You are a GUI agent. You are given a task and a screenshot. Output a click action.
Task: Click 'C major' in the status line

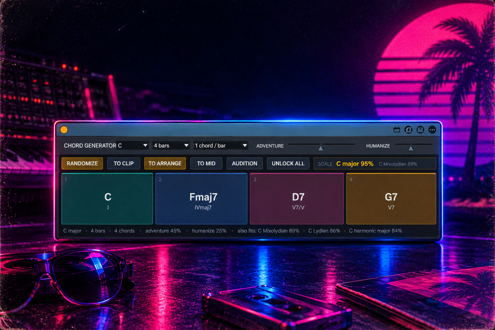[x=72, y=231]
